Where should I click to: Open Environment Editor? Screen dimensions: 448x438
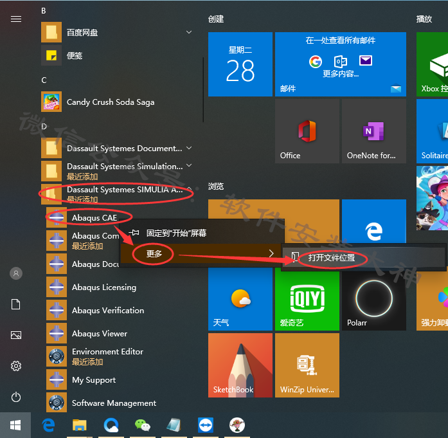pos(119,356)
